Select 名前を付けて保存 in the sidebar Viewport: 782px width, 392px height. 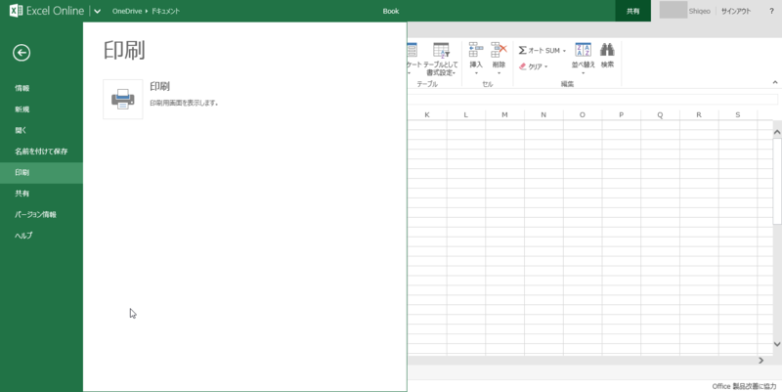tap(41, 152)
